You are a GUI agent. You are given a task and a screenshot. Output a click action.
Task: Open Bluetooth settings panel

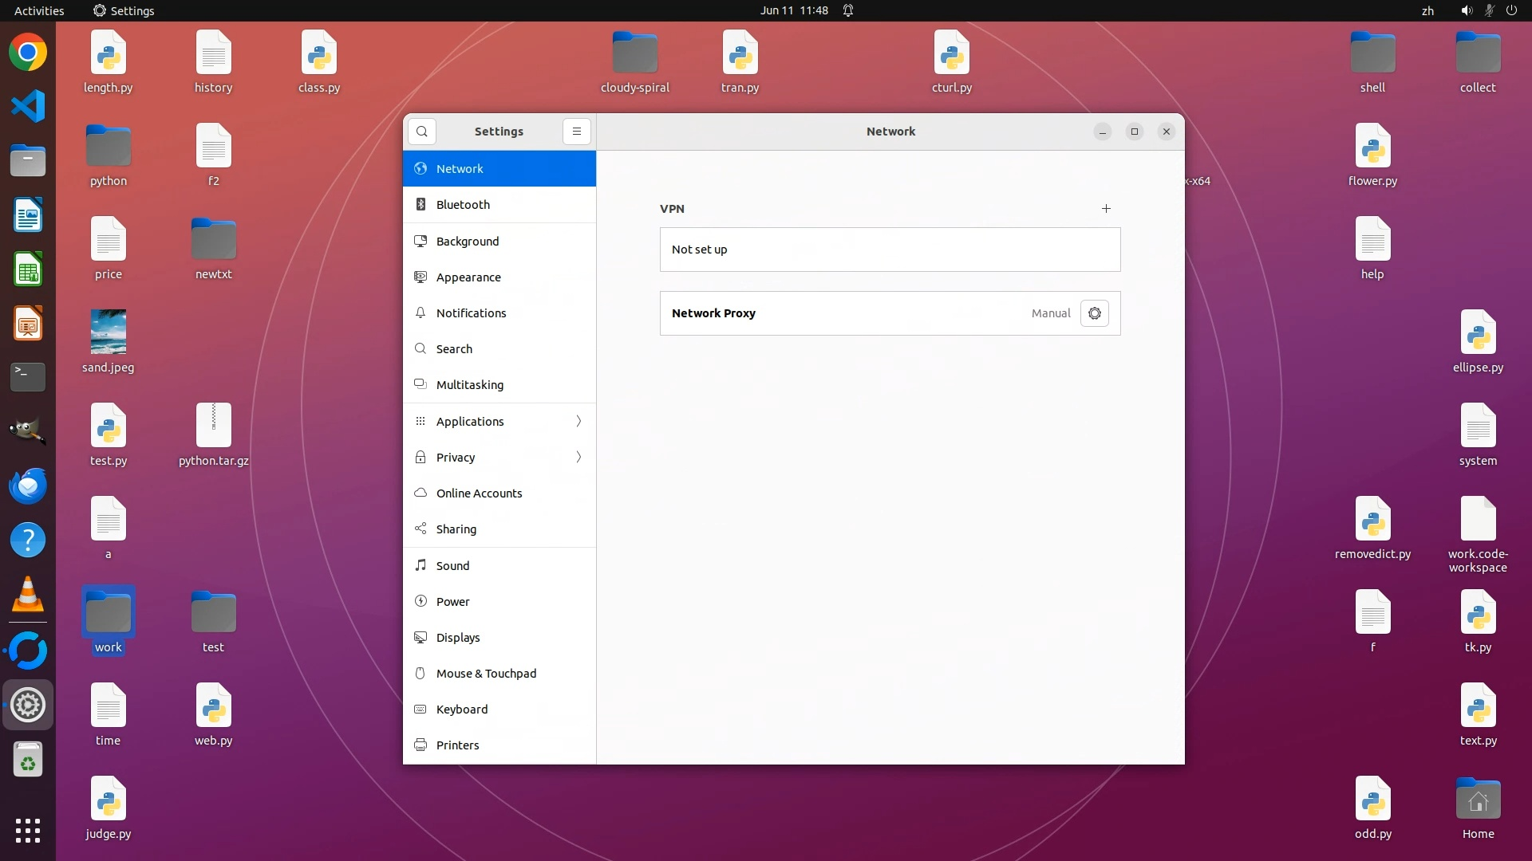(463, 205)
